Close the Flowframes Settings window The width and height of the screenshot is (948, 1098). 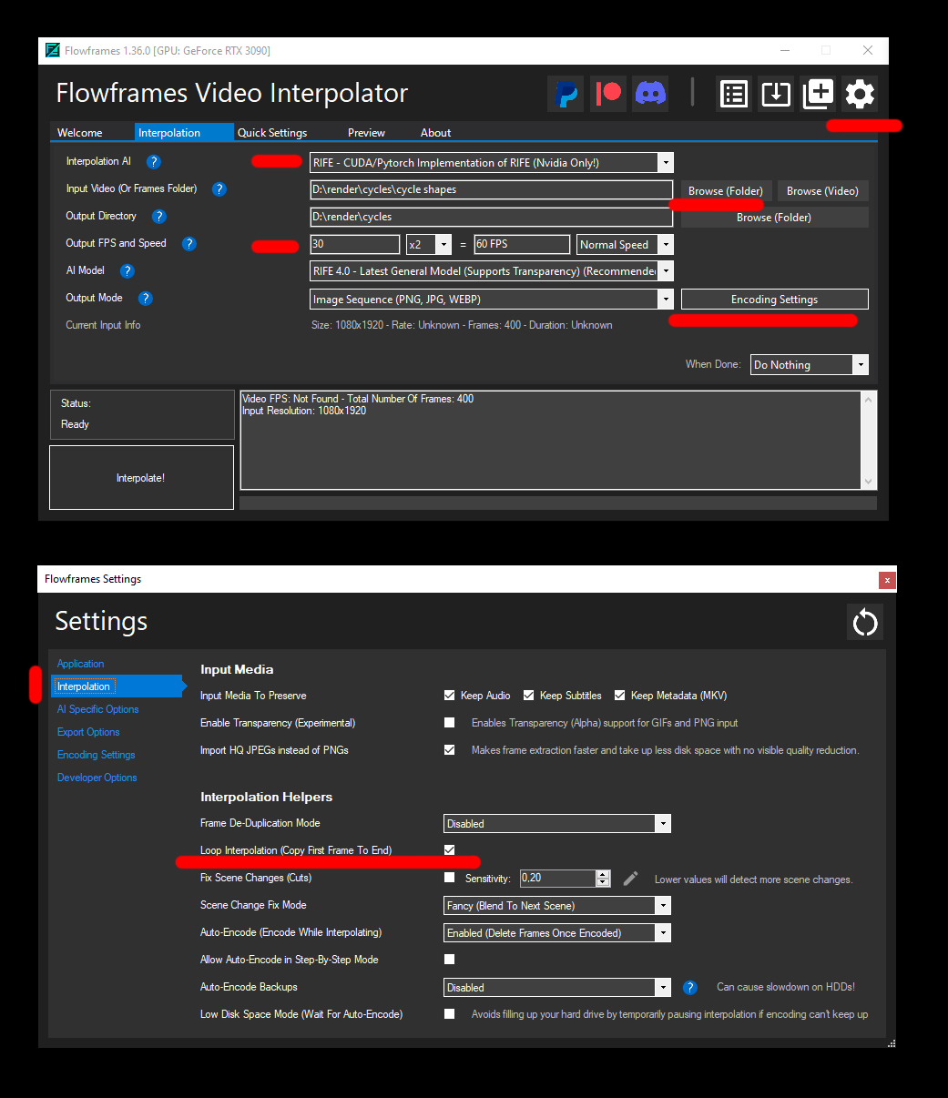point(887,580)
